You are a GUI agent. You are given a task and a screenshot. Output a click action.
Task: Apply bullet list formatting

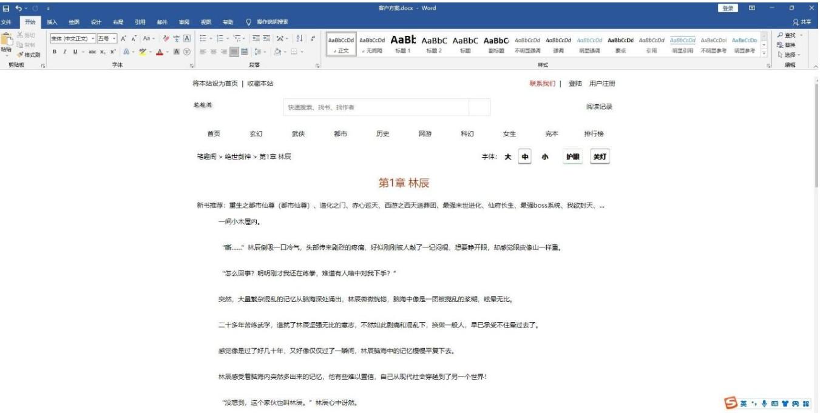(x=203, y=38)
